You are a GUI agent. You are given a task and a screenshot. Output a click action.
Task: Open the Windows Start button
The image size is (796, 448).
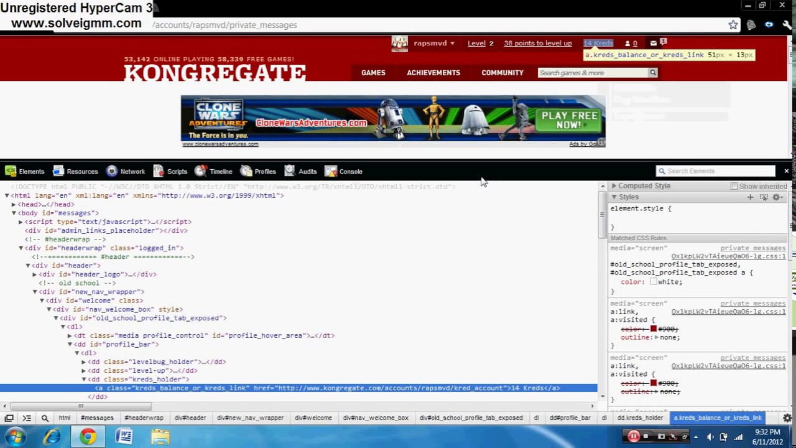[x=15, y=436]
